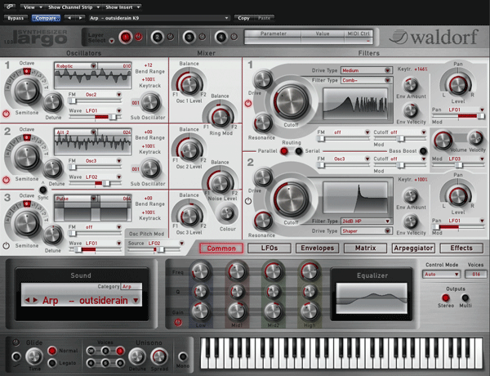Viewport: 490px width, 376px height.
Task: Switch to the Envelopes tab
Action: coord(318,248)
